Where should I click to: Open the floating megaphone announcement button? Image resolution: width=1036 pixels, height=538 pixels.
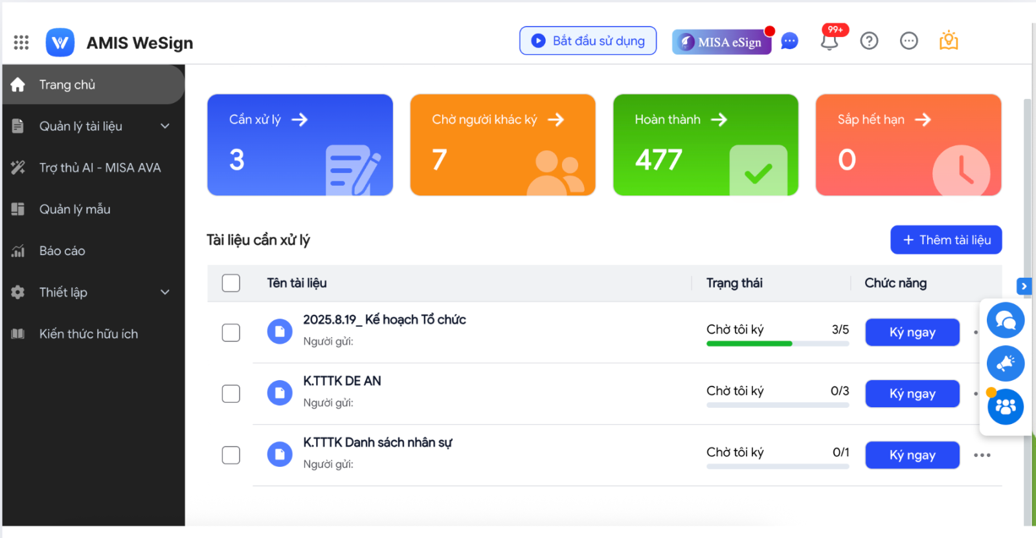[x=1005, y=363]
